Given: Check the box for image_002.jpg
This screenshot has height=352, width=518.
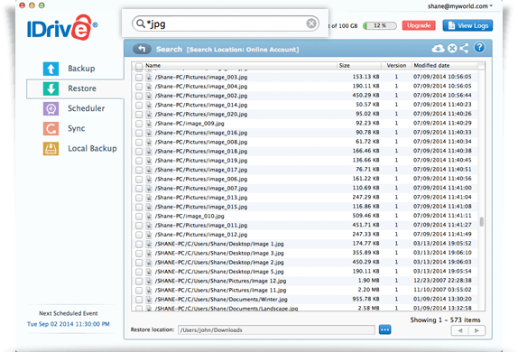Looking at the screenshot, I should tap(139, 96).
